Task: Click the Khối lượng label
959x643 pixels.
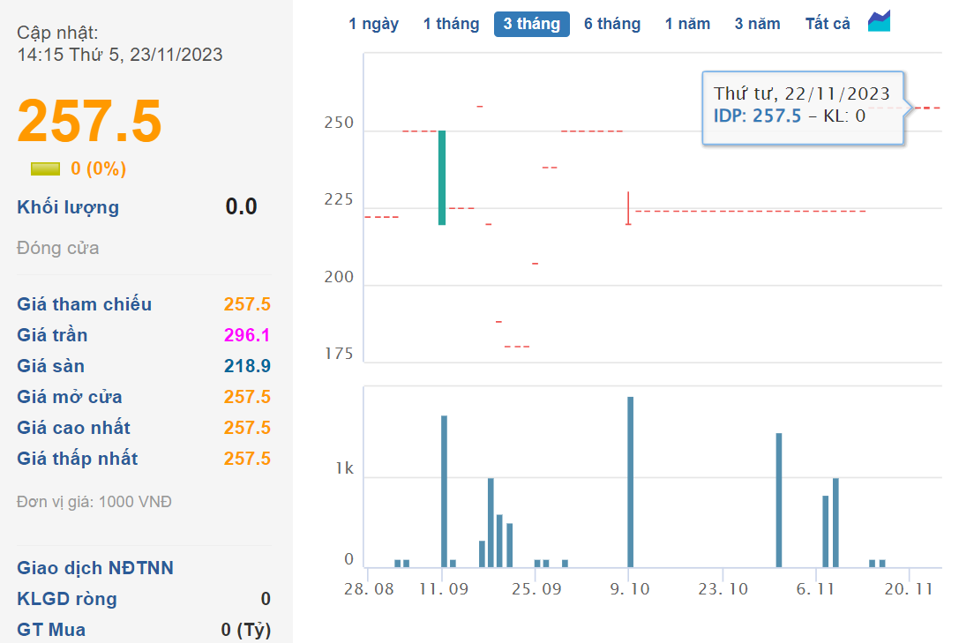Action: click(x=68, y=207)
